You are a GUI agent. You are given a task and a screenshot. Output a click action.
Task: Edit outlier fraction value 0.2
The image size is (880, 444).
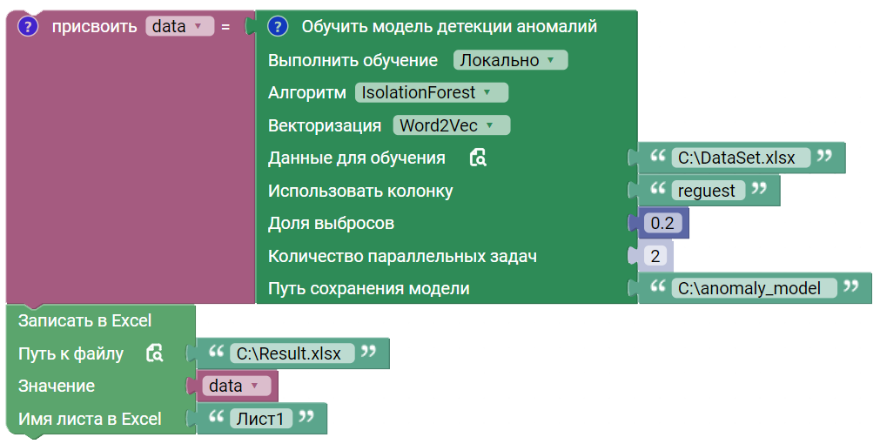point(662,224)
